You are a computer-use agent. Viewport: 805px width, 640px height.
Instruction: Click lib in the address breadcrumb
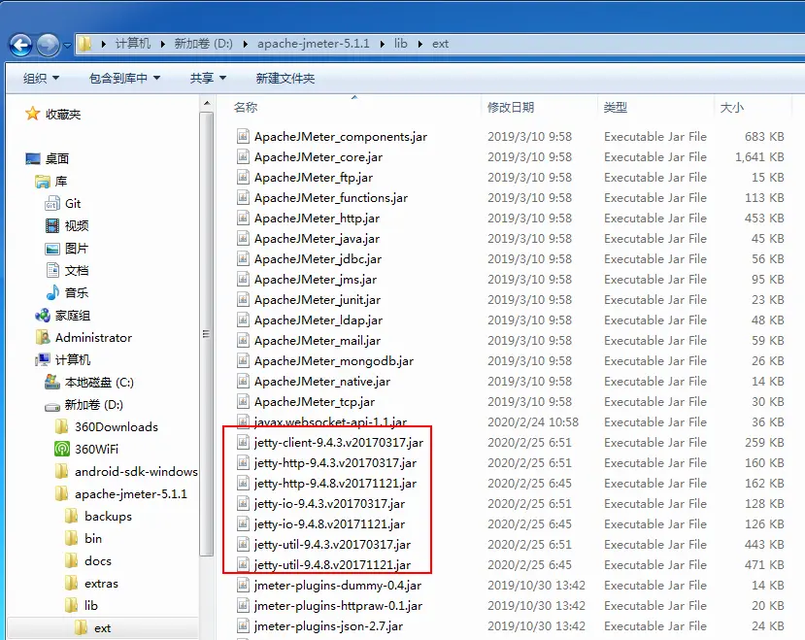(x=401, y=44)
